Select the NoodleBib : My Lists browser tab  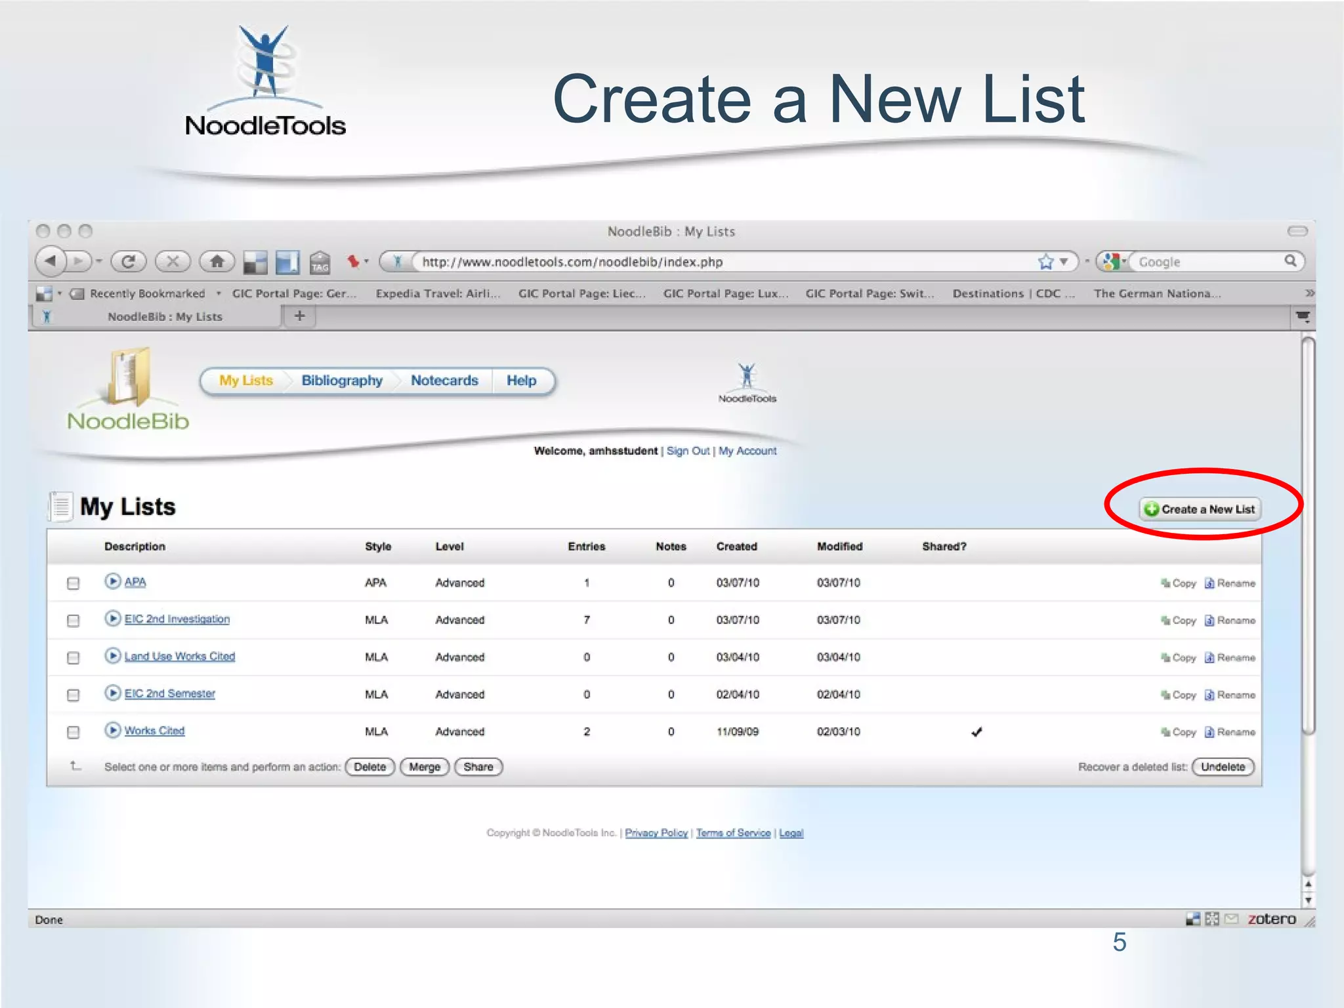tap(157, 316)
